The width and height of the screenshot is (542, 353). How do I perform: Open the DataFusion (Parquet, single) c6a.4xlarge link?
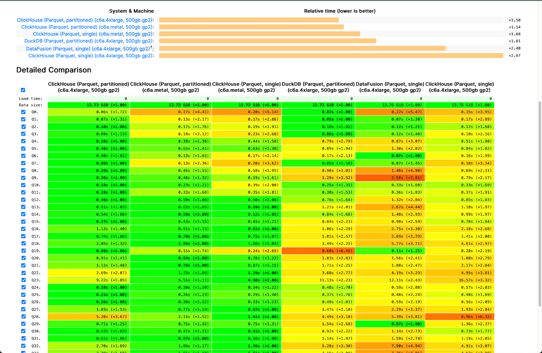88,49
